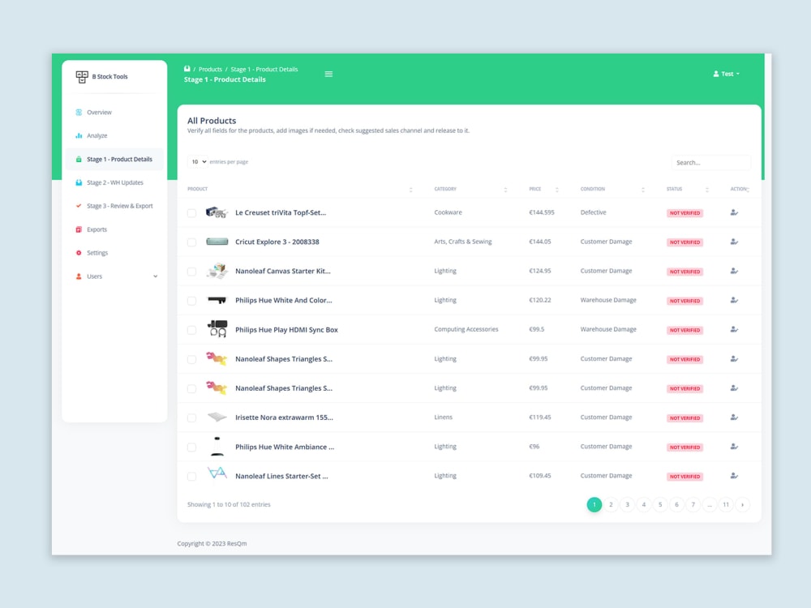This screenshot has width=811, height=608.
Task: Check the row checkbox for Le Creuset triVita Topf-Set
Action: pyautogui.click(x=191, y=212)
